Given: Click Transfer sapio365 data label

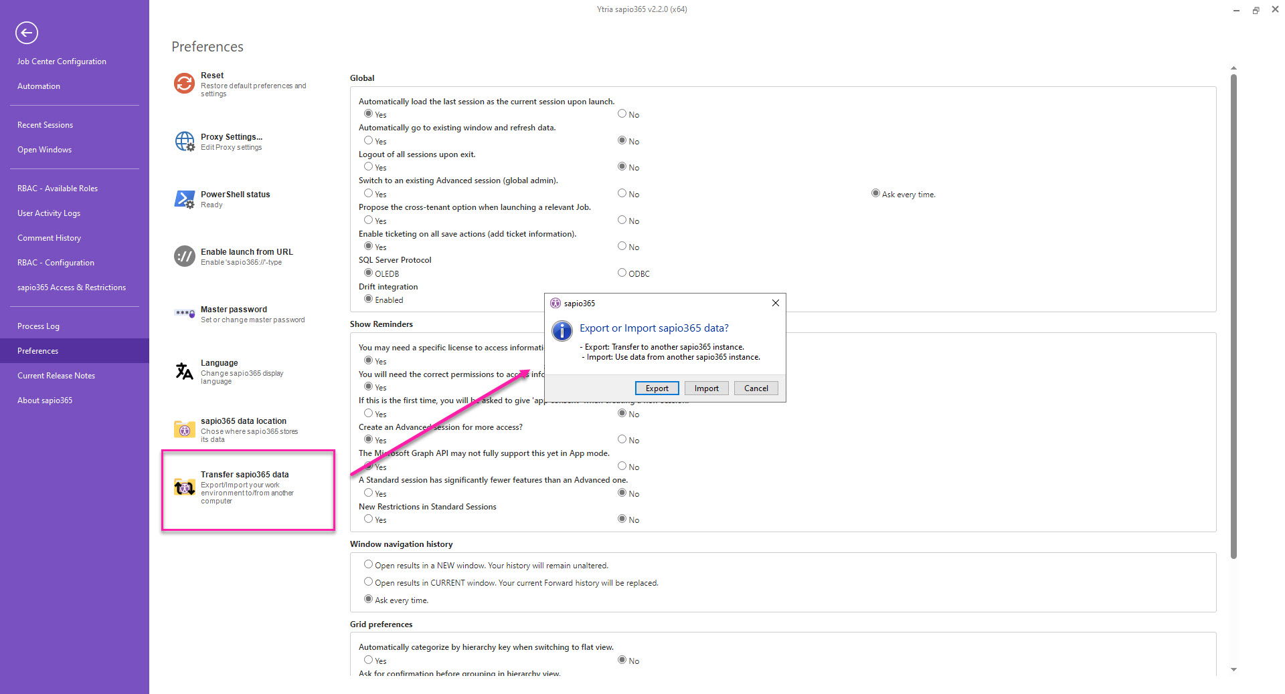Looking at the screenshot, I should click(245, 475).
